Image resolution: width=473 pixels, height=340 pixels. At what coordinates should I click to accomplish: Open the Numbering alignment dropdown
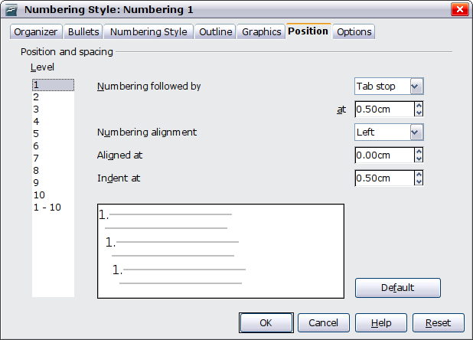(416, 132)
